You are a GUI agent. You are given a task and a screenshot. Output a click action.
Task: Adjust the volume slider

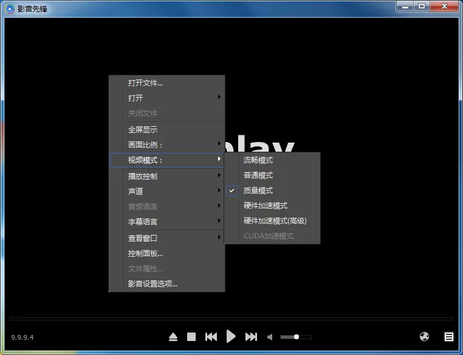(296, 337)
